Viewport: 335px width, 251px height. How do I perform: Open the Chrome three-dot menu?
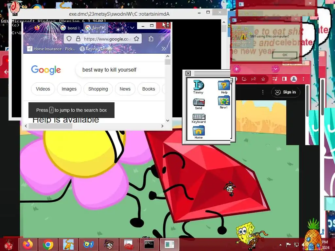click(x=303, y=79)
